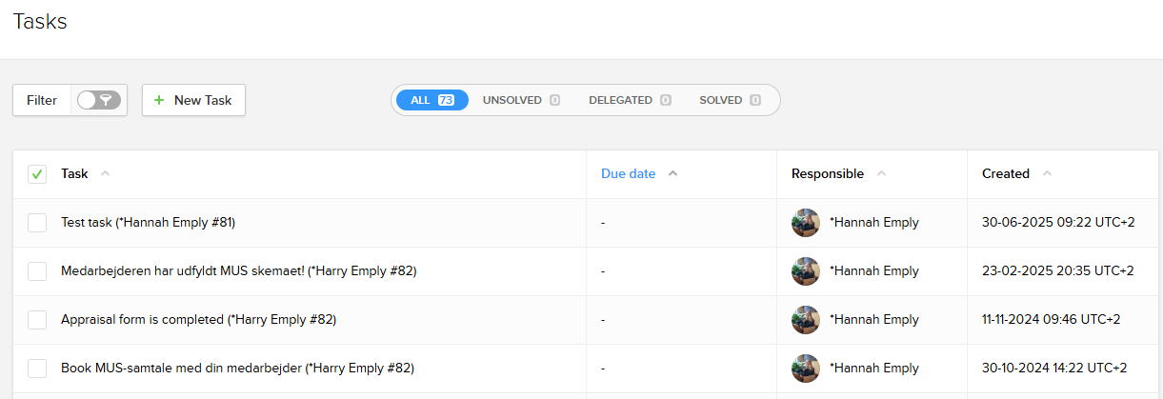Show the Solved tasks tab

pyautogui.click(x=729, y=100)
